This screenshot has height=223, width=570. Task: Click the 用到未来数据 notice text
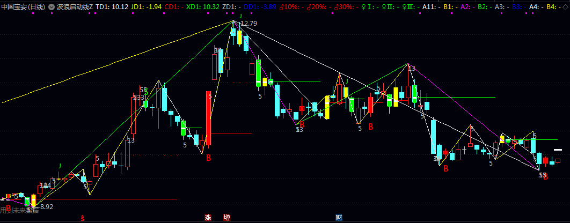[x=19, y=210]
